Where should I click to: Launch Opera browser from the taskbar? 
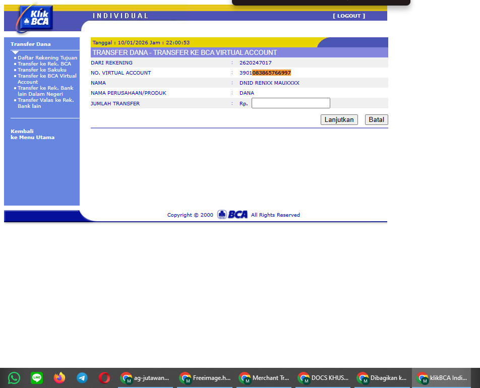coord(104,378)
